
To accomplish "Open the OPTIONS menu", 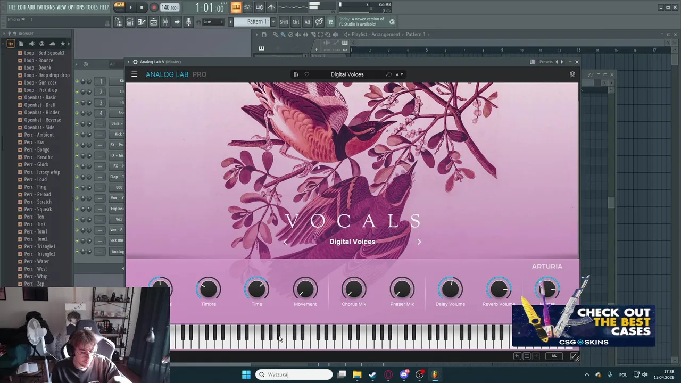I will pos(76,7).
